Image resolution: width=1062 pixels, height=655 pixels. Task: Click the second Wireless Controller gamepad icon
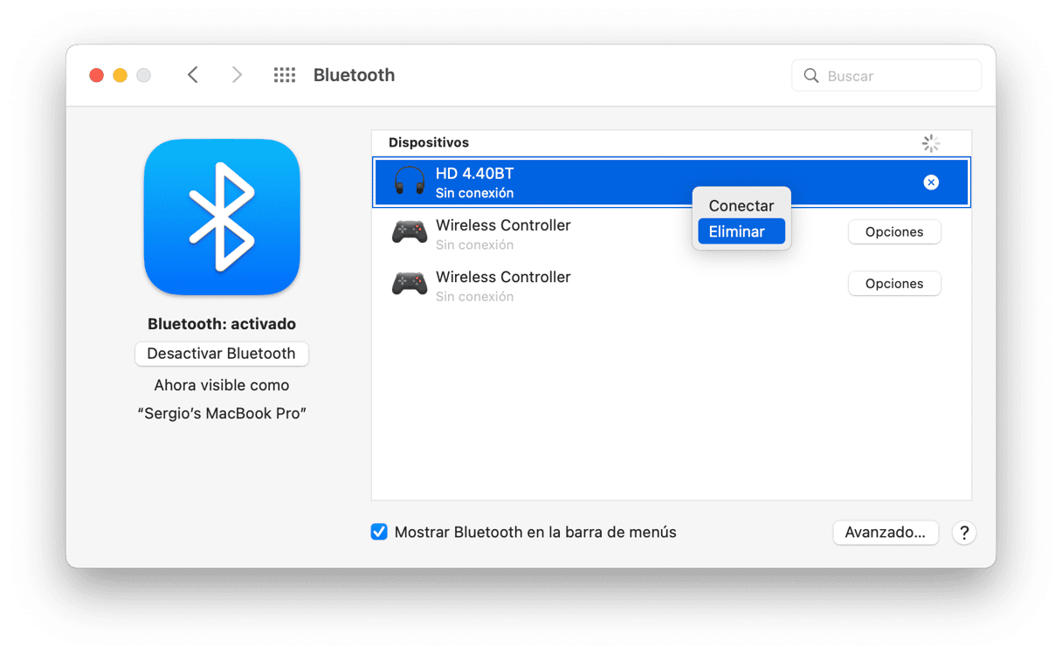409,285
